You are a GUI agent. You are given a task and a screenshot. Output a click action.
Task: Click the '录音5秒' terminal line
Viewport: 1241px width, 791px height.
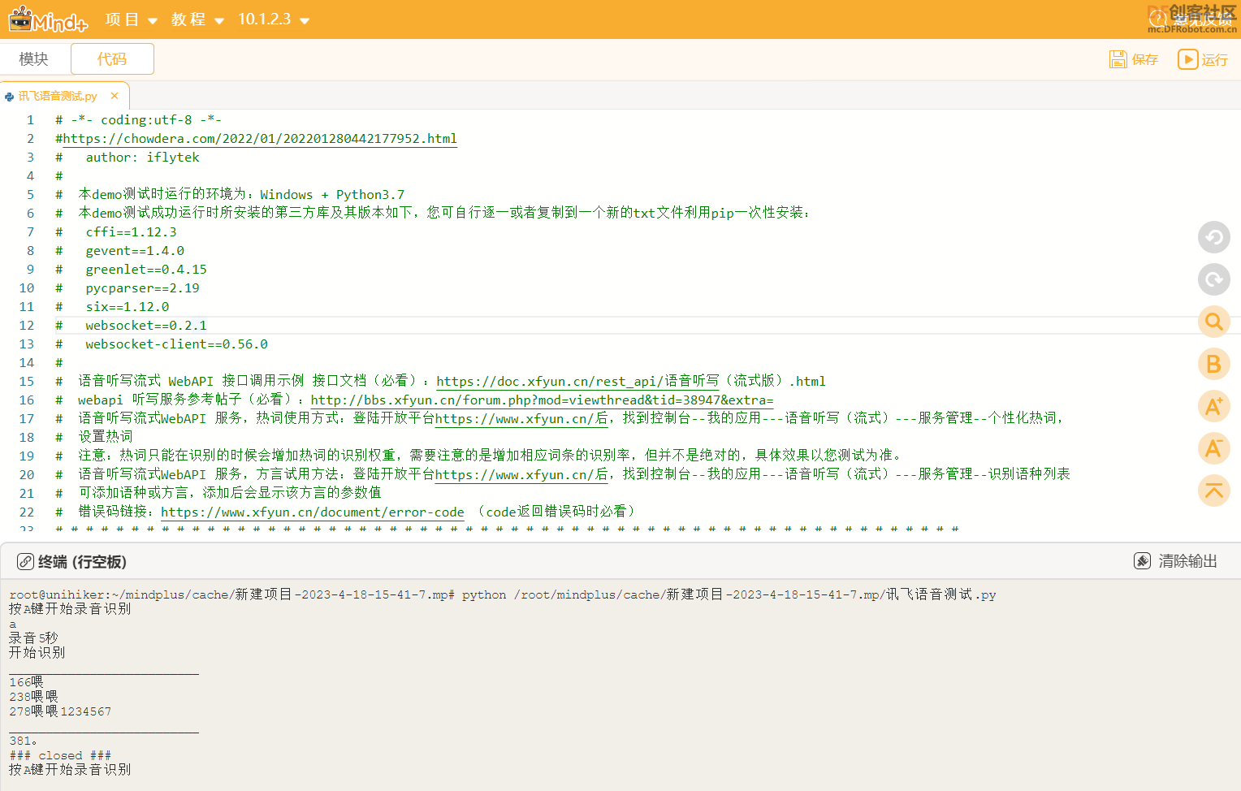pyautogui.click(x=33, y=638)
